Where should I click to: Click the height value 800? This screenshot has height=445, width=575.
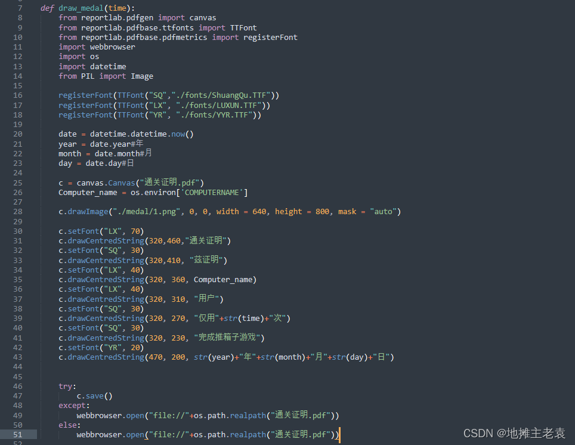[322, 212]
